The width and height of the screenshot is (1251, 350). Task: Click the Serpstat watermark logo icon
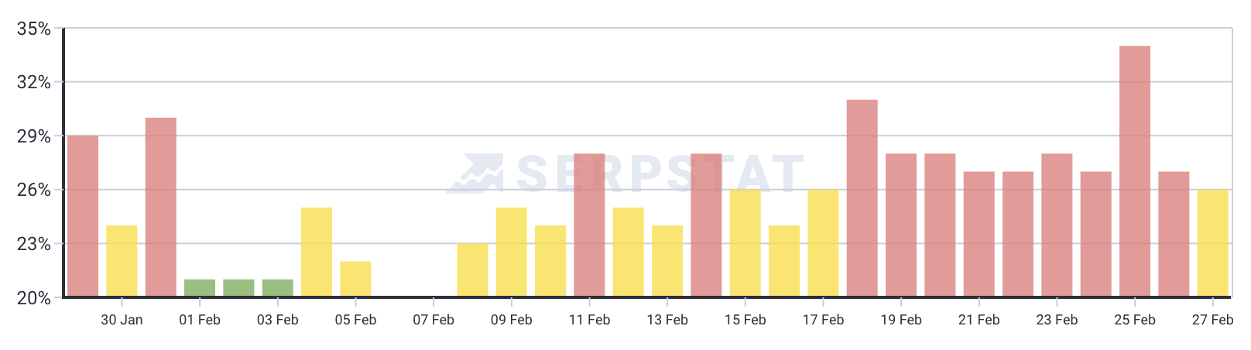click(x=475, y=173)
